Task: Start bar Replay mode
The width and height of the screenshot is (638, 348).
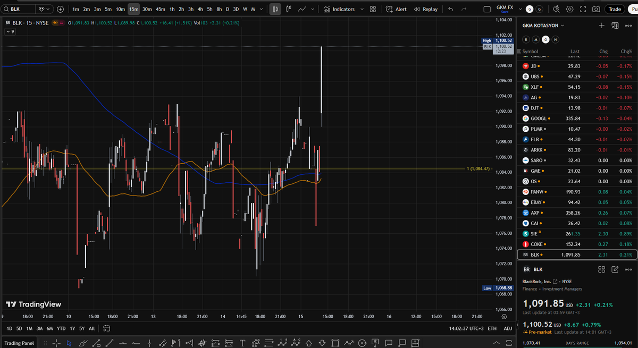Action: [x=425, y=9]
